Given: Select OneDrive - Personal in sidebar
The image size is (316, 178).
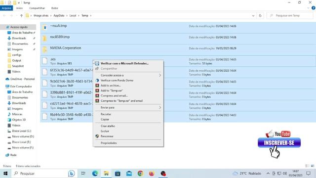Looking at the screenshot, I should tap(22, 79).
